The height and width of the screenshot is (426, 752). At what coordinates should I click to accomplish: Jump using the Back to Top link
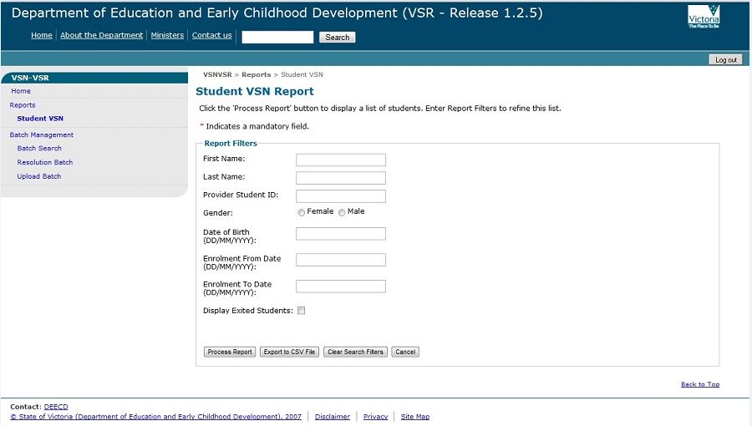[x=699, y=384]
